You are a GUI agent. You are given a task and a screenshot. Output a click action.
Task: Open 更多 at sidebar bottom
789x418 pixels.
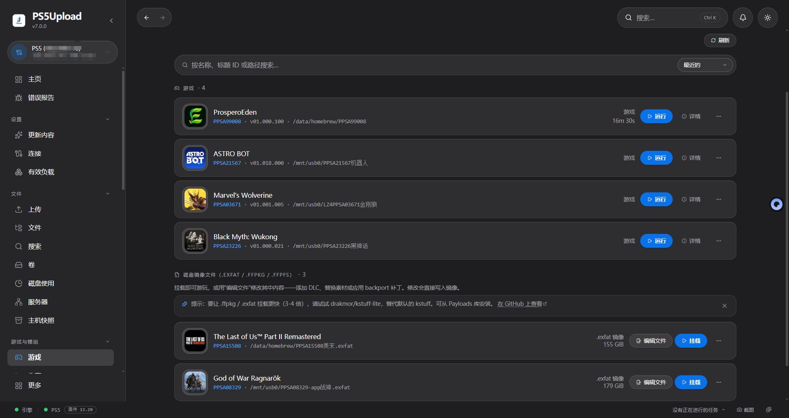point(60,386)
